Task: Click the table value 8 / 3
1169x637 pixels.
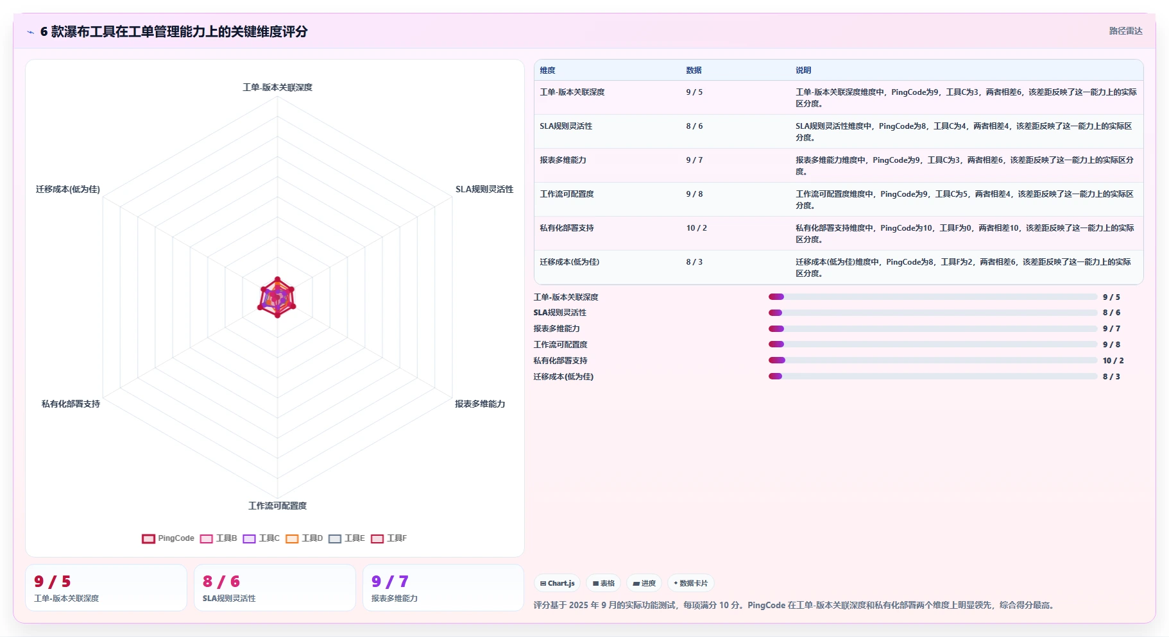Action: click(x=694, y=262)
